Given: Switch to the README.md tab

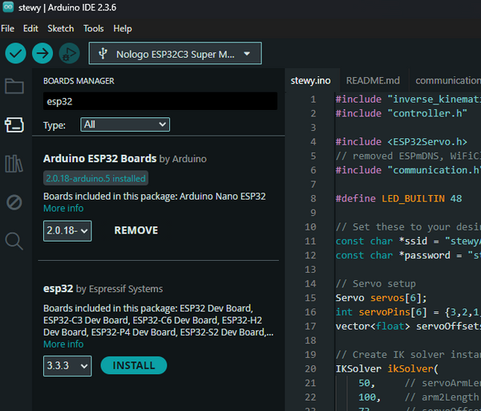Looking at the screenshot, I should [x=373, y=80].
